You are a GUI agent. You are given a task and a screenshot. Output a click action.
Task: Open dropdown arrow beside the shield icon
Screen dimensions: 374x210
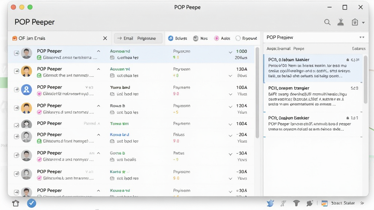coord(363,23)
